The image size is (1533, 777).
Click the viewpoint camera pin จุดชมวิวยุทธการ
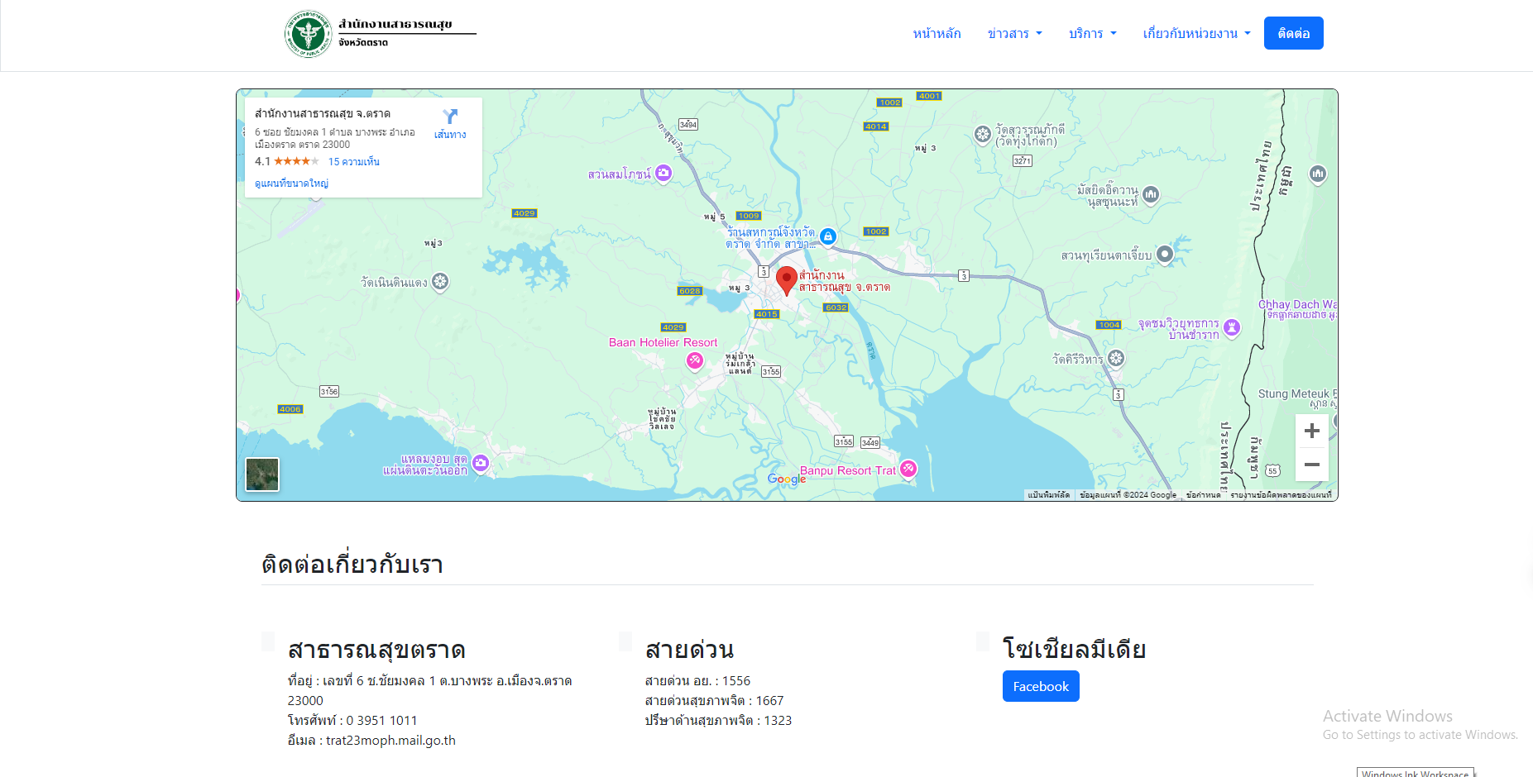(x=1232, y=328)
